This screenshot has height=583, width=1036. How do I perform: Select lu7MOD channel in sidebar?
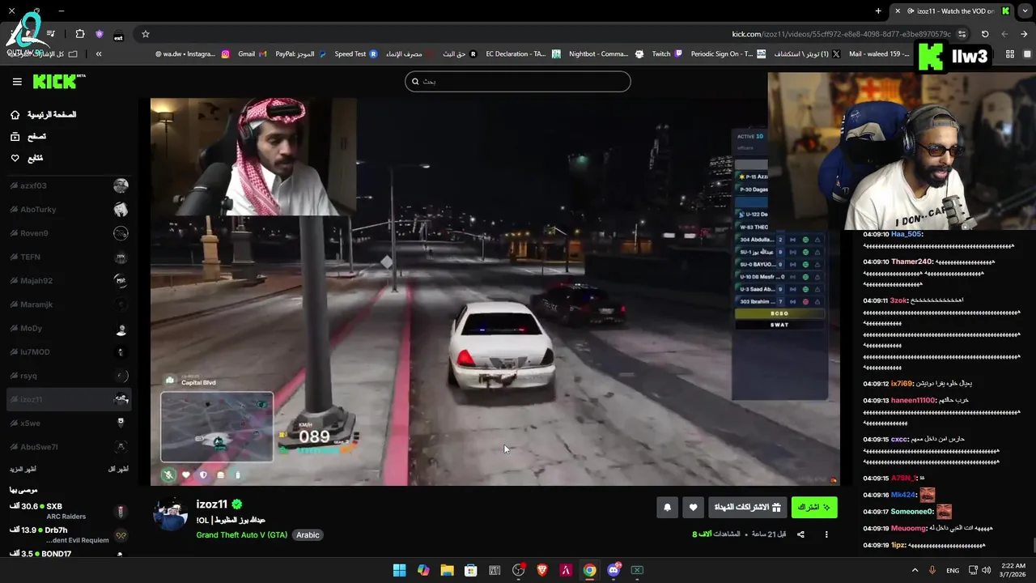click(69, 352)
